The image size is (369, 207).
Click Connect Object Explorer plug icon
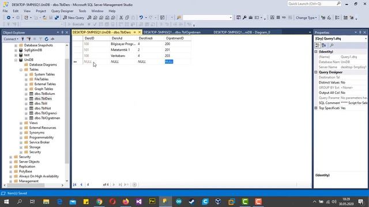[22, 39]
